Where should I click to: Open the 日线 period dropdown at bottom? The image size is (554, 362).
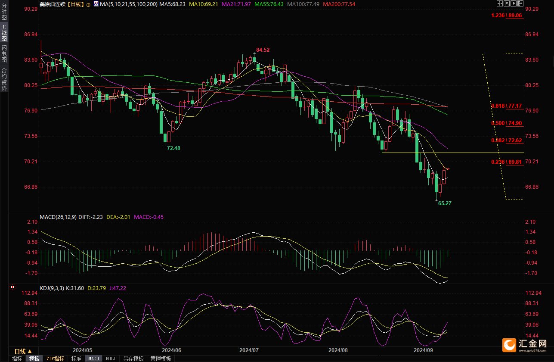tap(23, 351)
